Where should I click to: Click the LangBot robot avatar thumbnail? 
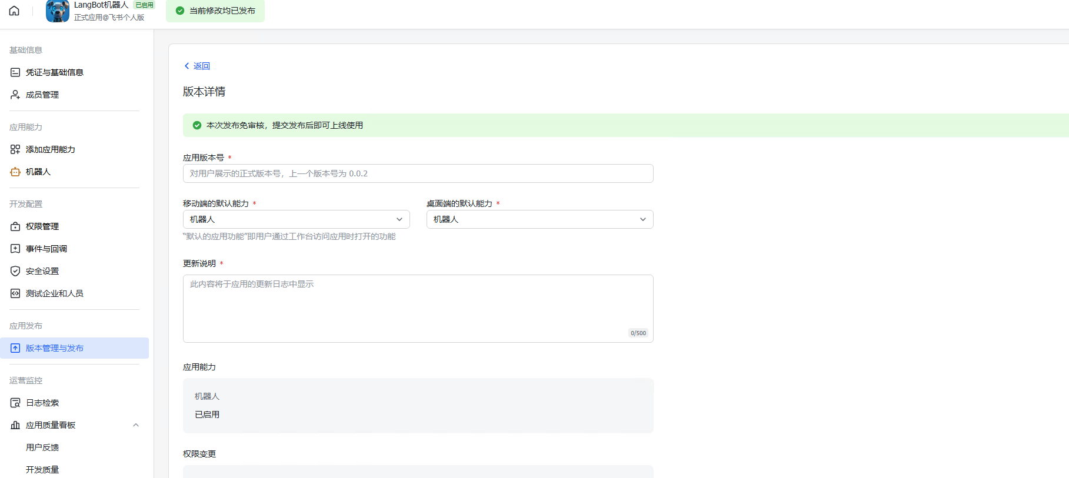[x=58, y=11]
